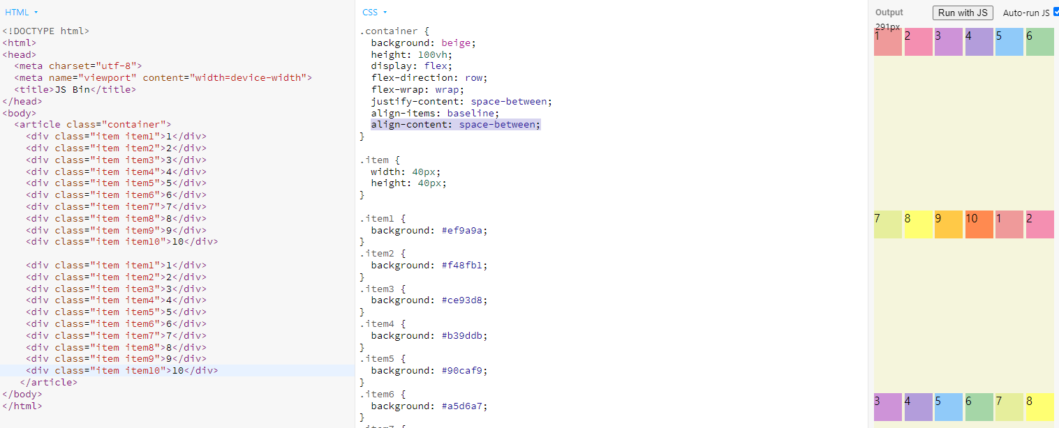Click the closing html tag line
The image size is (1059, 428).
pos(22,406)
